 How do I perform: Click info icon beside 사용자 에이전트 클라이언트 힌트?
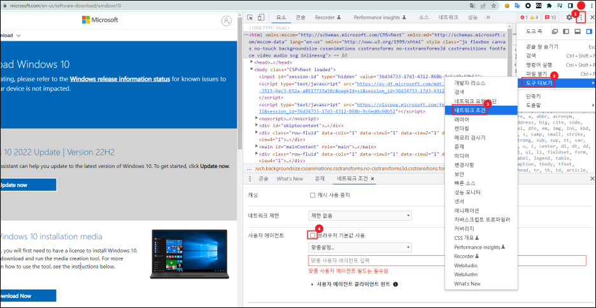click(395, 284)
